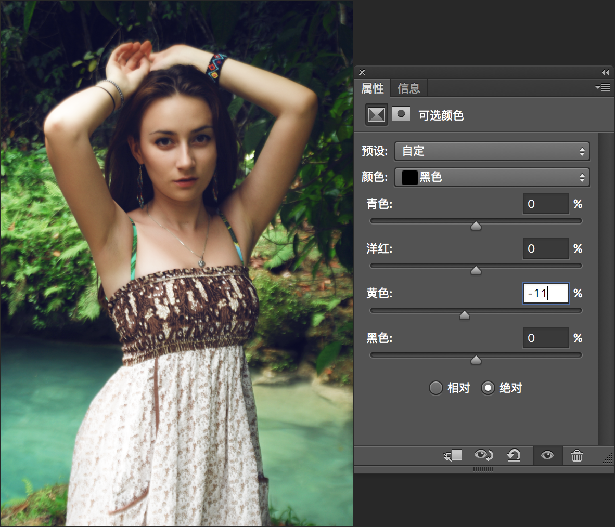Viewport: 615px width, 527px height.
Task: Click the panel's vertical scrollbar
Action: point(606,289)
